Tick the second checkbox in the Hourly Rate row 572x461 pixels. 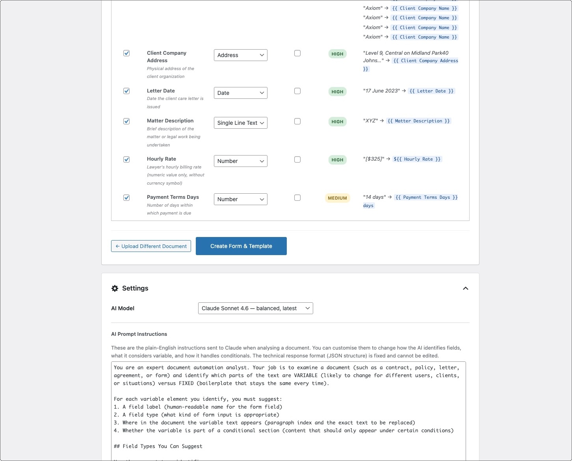297,159
